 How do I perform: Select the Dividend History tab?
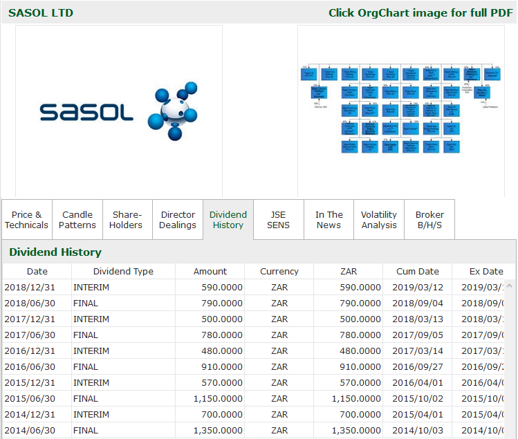pos(228,219)
